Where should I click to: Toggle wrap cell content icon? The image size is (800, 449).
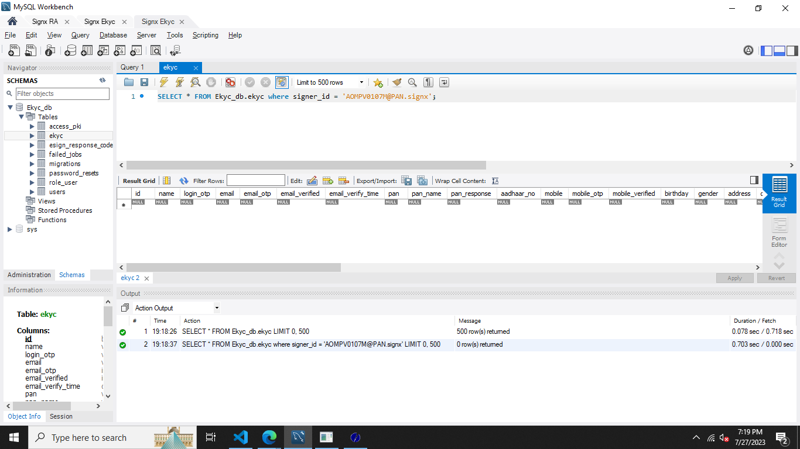[495, 181]
